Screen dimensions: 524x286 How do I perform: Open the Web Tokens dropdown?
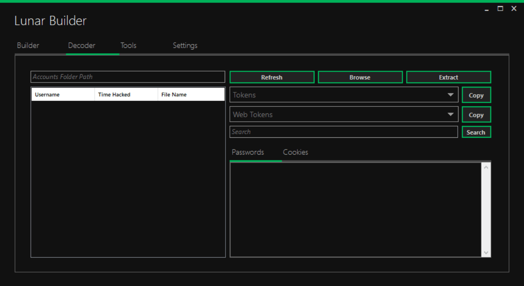(x=450, y=115)
